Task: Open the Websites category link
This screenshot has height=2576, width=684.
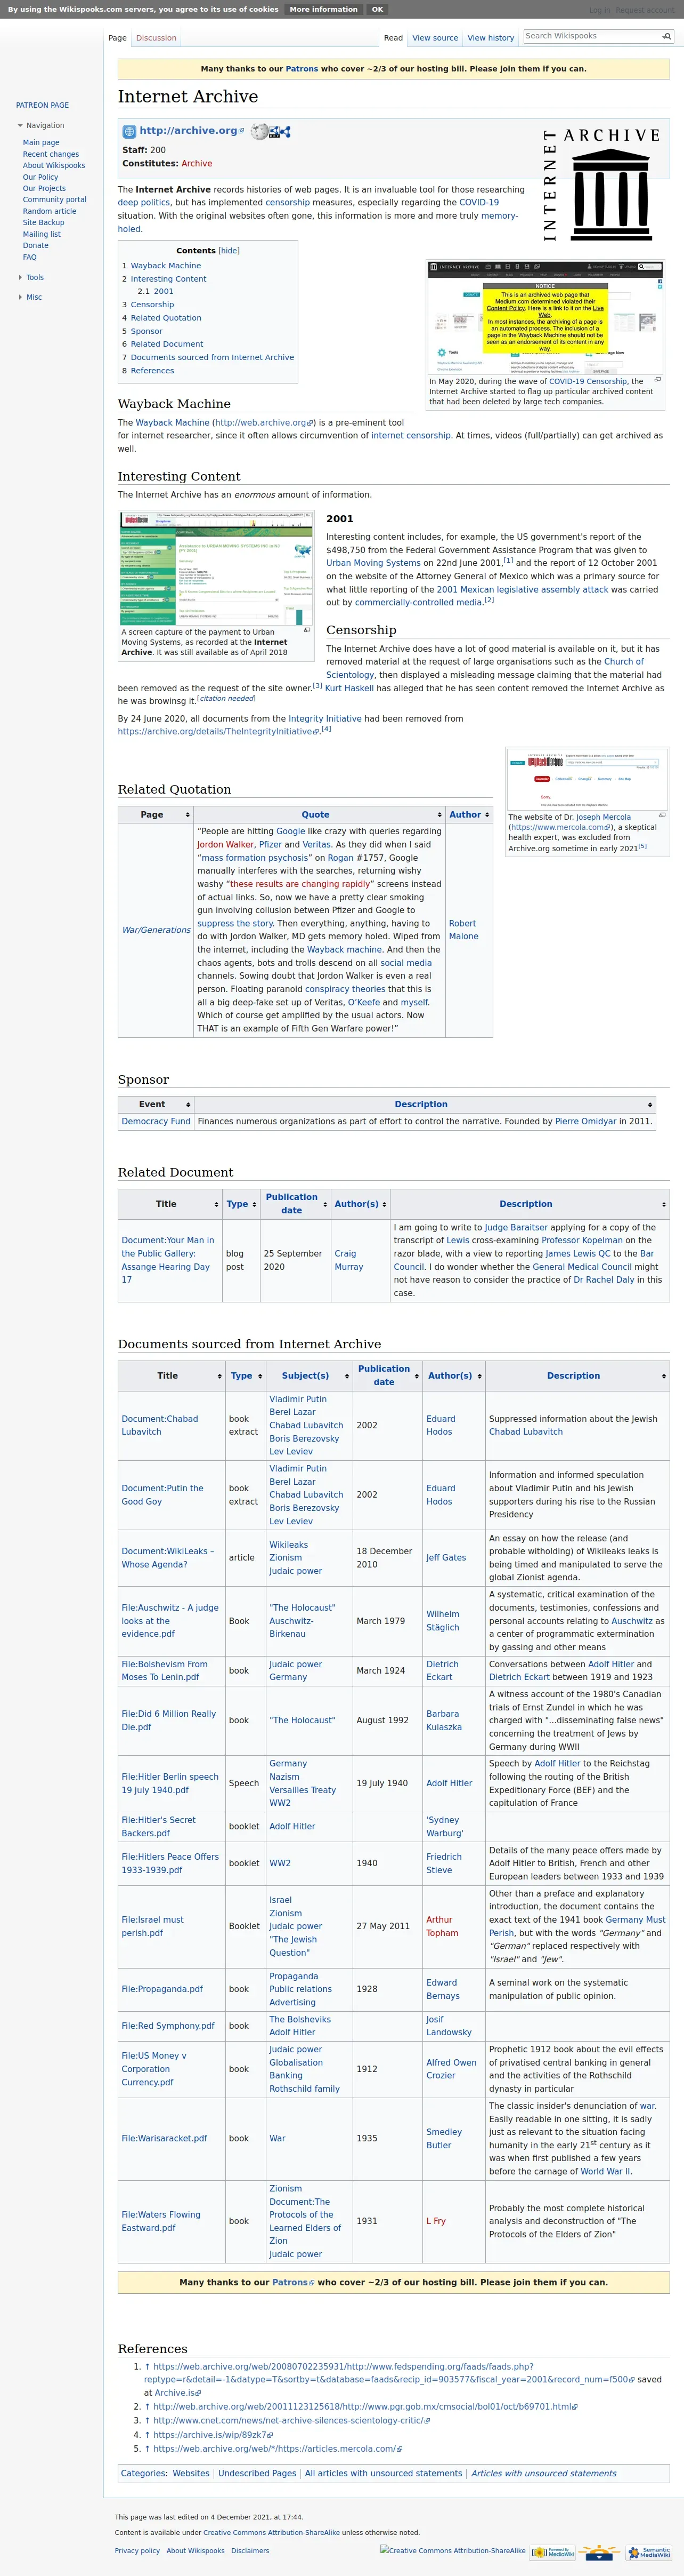Action: pyautogui.click(x=191, y=2473)
